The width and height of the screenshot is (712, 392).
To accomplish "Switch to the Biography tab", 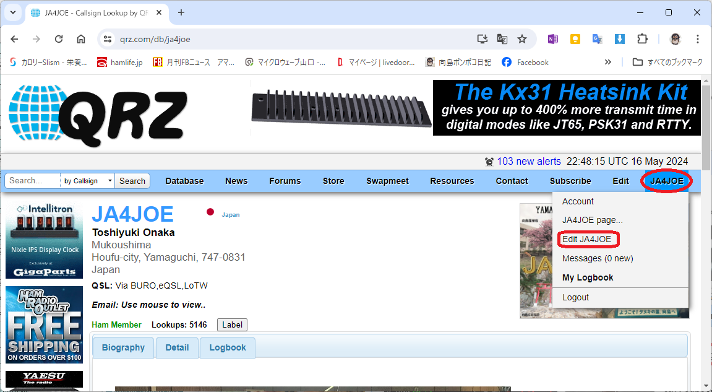I will (x=123, y=347).
